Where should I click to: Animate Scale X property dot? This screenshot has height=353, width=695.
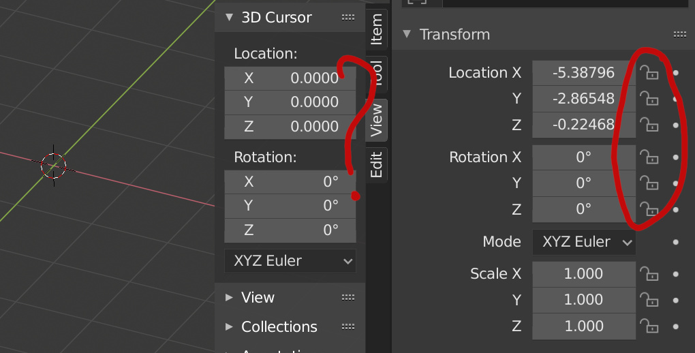tap(675, 275)
